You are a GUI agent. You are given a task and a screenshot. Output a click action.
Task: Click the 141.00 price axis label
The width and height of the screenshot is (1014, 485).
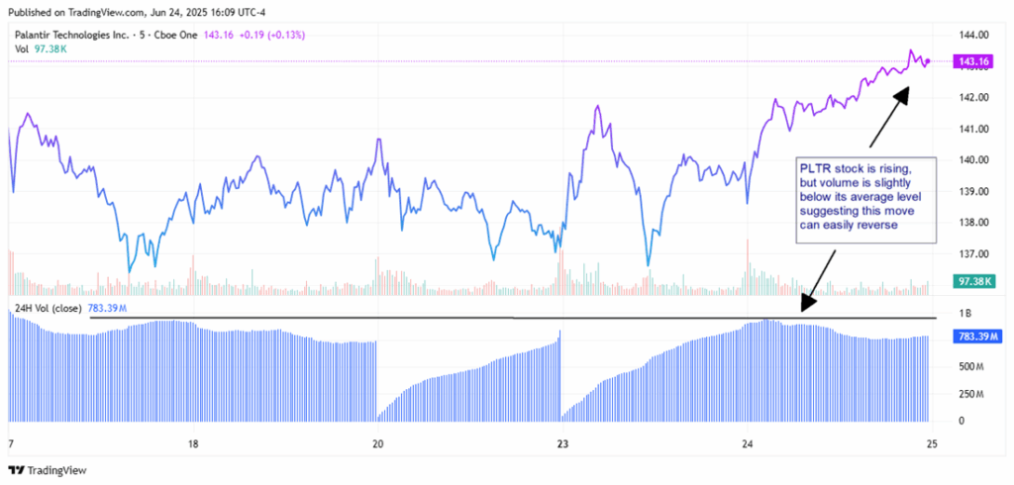pyautogui.click(x=975, y=129)
